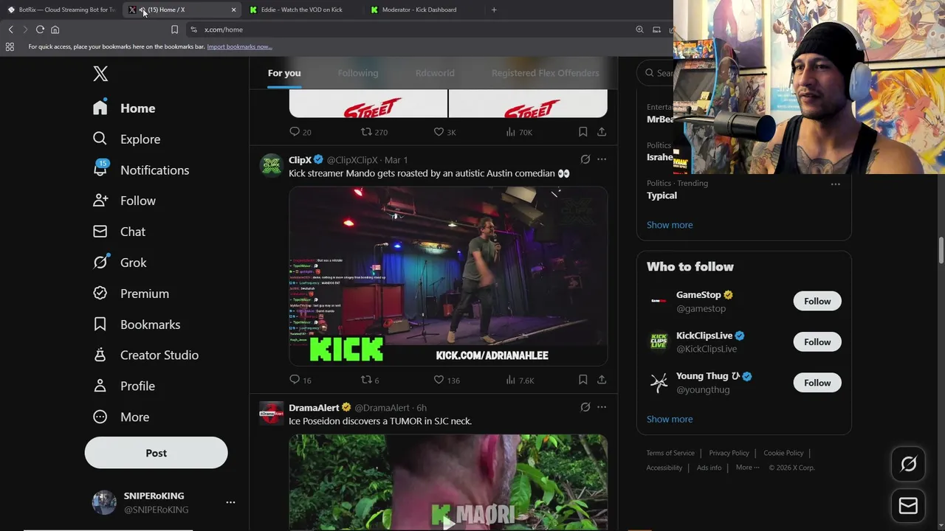The height and width of the screenshot is (531, 945).
Task: Open Terms of Service link
Action: coord(670,453)
